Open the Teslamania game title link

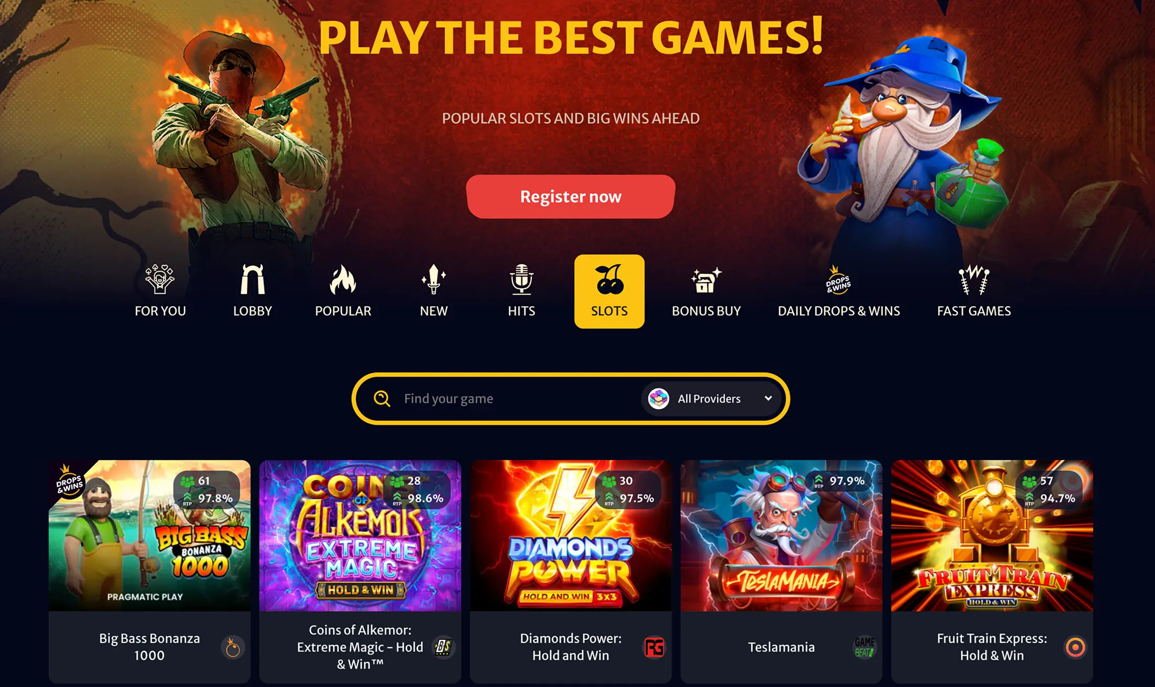click(781, 647)
